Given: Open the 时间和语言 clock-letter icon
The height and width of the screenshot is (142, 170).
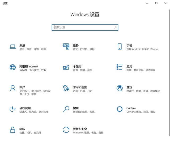Looking at the screenshot, I should (x=66, y=88).
